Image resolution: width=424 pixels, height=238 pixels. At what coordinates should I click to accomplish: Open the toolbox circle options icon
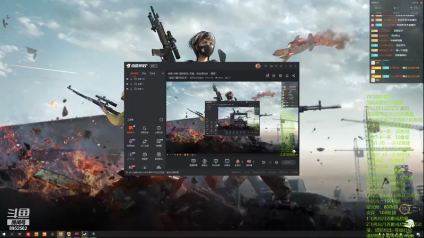[161, 120]
